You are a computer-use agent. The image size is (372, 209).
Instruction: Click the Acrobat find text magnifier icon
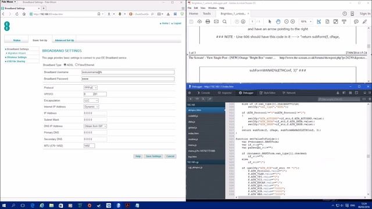(224, 21)
